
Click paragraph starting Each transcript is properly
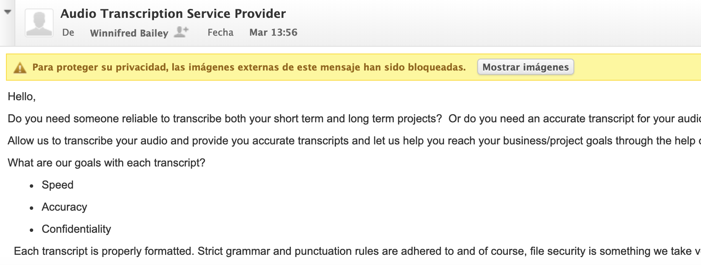point(357,251)
